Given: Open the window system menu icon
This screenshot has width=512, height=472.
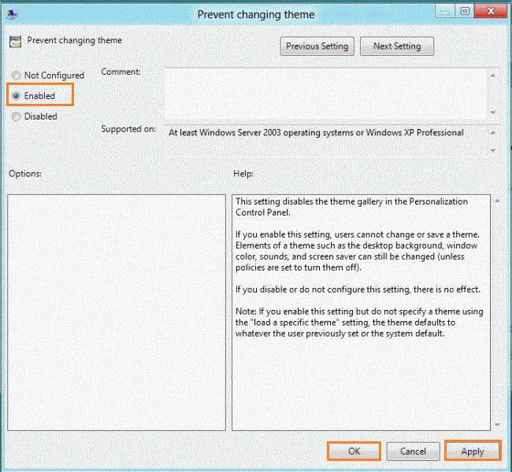Looking at the screenshot, I should tap(13, 14).
